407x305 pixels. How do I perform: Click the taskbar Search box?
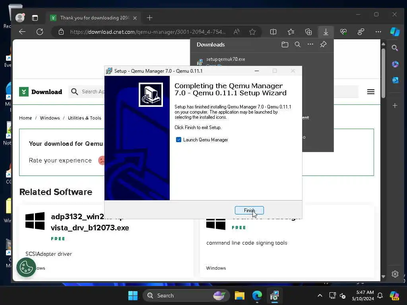186,295
